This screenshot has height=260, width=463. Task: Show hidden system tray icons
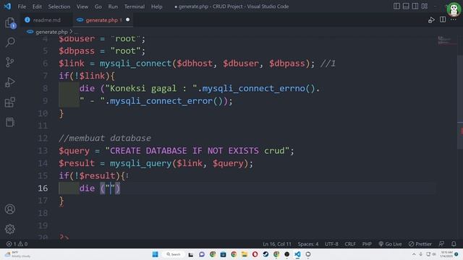(414, 254)
